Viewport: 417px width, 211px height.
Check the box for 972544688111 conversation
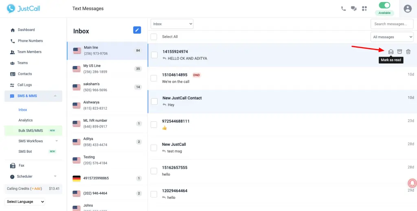pos(154,125)
